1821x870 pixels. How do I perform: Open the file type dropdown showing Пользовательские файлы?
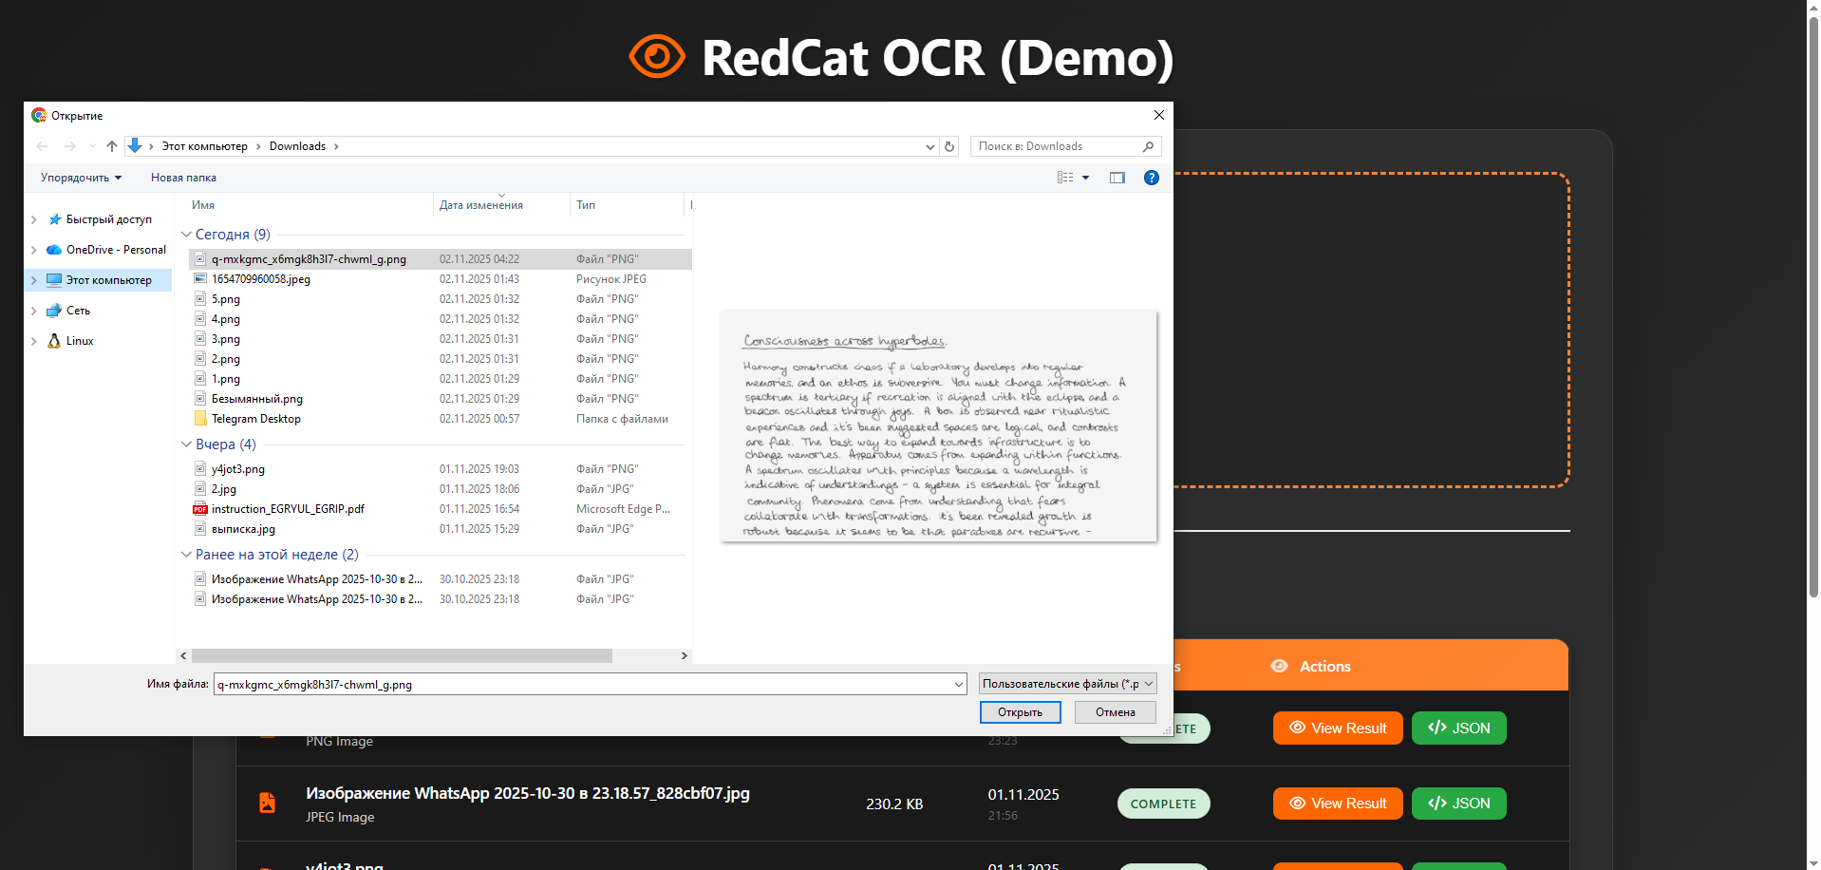tap(1067, 683)
